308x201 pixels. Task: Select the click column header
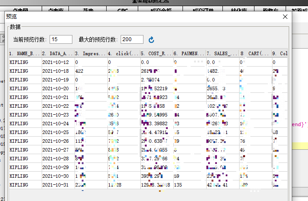(x=124, y=53)
